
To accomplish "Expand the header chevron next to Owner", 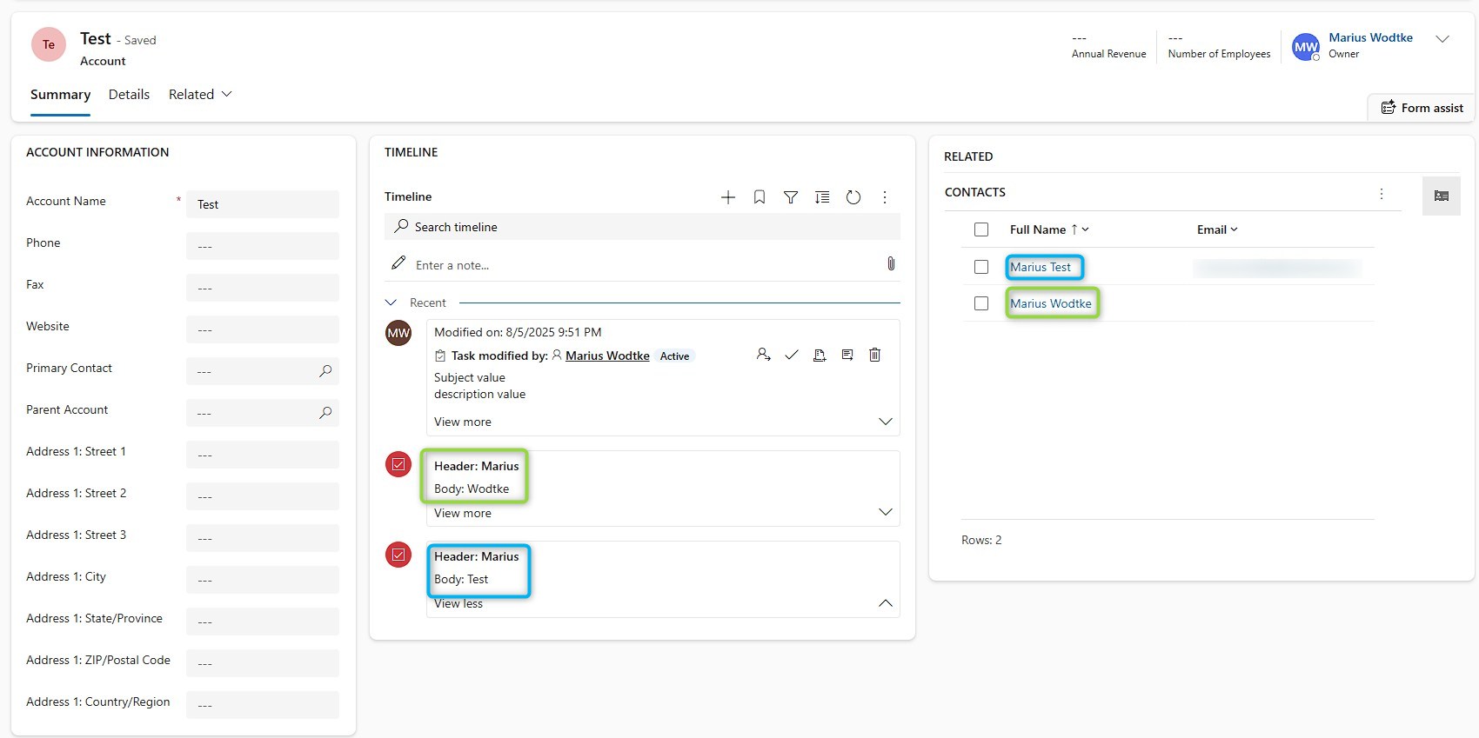I will [x=1442, y=39].
